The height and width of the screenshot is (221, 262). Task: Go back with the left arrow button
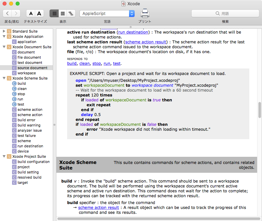(x=7, y=13)
